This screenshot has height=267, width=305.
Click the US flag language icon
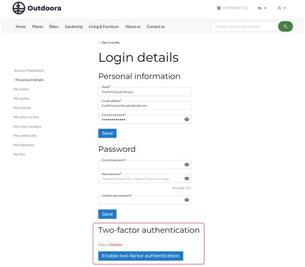(260, 8)
